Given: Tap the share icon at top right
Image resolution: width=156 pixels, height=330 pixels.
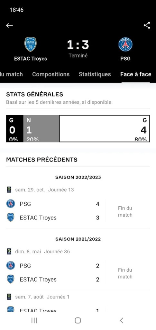Looking at the screenshot, I should (x=147, y=25).
